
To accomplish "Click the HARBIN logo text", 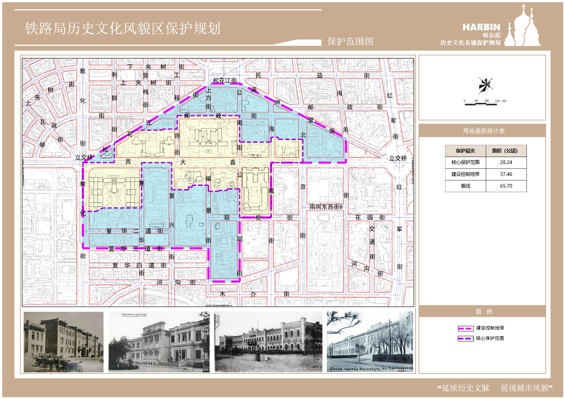I will pyautogui.click(x=481, y=27).
